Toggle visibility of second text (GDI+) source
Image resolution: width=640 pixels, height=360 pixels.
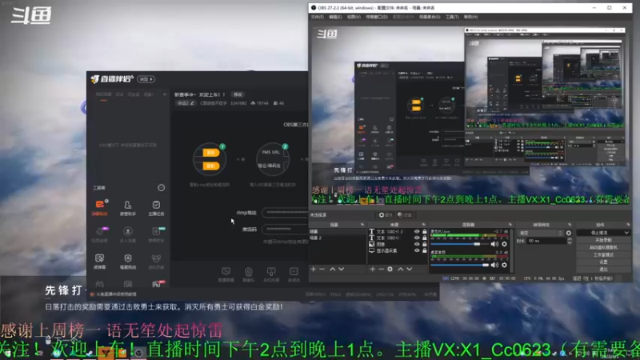point(417,238)
